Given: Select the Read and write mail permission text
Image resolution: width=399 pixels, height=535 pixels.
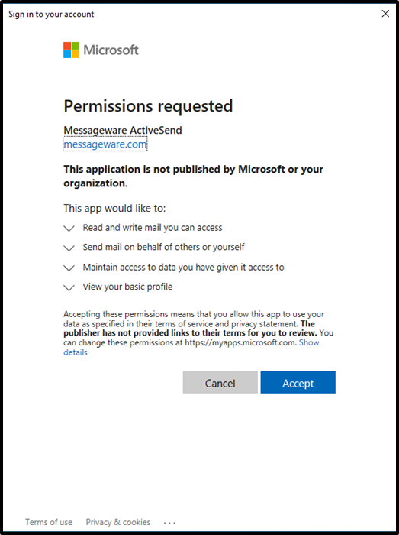Looking at the screenshot, I should point(153,228).
